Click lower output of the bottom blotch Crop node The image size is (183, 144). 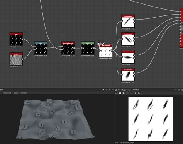point(134,76)
